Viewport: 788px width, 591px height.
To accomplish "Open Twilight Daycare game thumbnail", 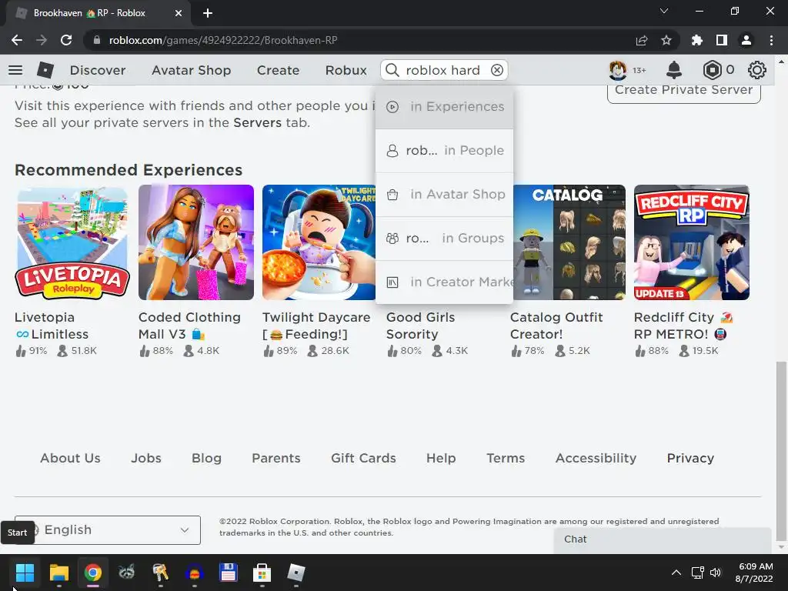I will click(319, 242).
